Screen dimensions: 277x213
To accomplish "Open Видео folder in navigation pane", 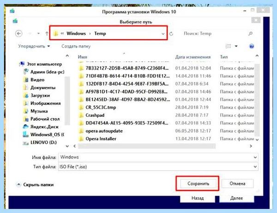I will coord(34,80).
